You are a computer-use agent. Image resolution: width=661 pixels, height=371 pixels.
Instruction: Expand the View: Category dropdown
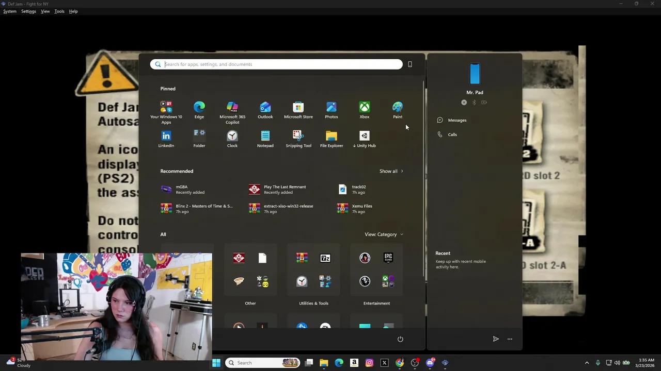click(x=384, y=234)
